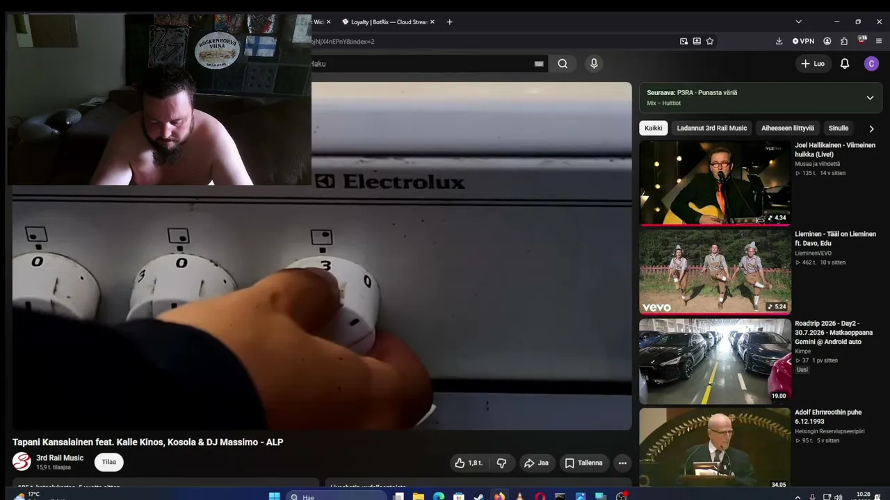Close the Loyalty | BotRix browser tab
The image size is (890, 500).
tap(432, 22)
